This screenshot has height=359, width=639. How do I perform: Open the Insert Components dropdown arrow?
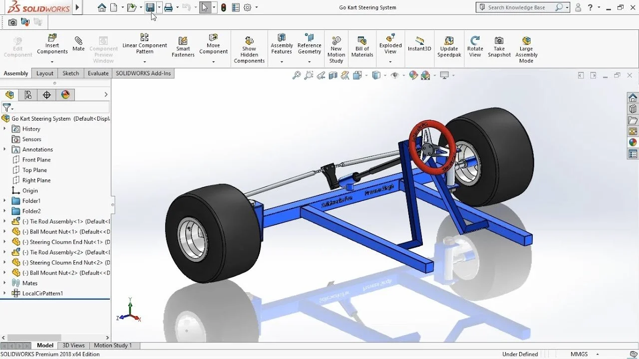pos(52,62)
